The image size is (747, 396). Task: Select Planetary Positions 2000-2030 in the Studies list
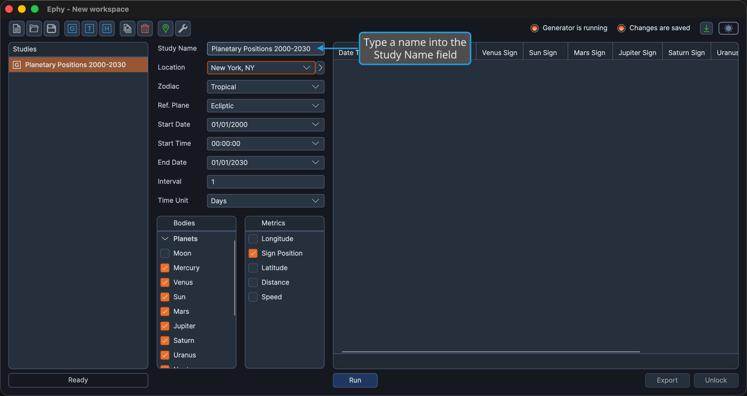tap(78, 65)
